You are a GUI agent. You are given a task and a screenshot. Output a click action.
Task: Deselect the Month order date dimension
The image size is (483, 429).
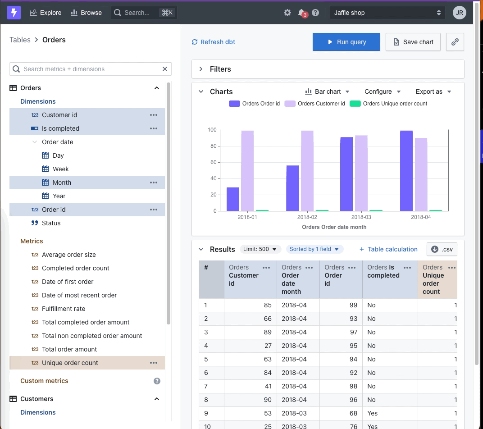(87, 183)
